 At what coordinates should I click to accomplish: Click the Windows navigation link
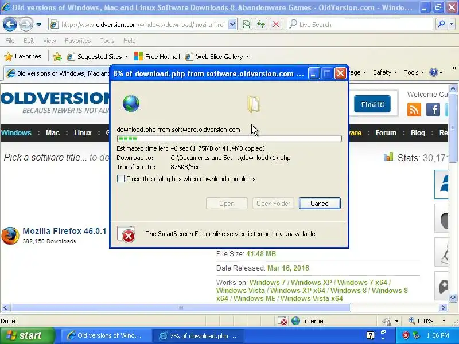pos(16,133)
